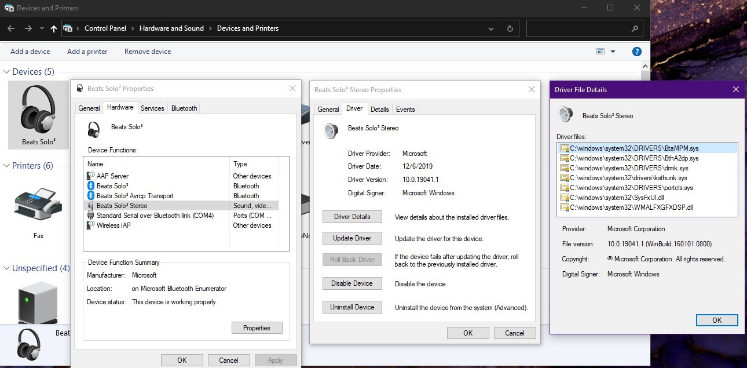Click the Driver Details button
The image size is (747, 368).
point(352,217)
